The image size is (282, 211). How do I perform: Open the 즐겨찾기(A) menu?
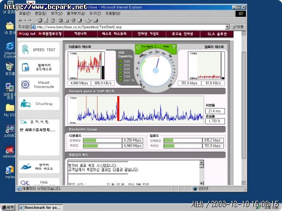[x=76, y=14]
